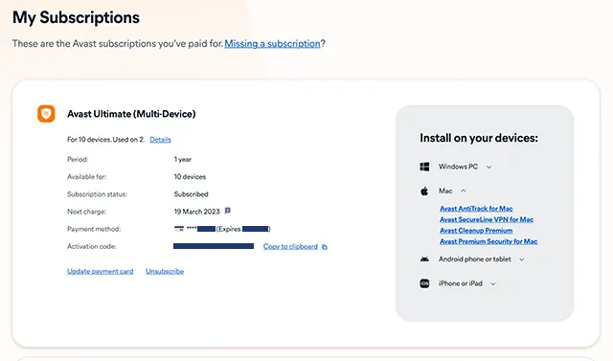
Task: Click the Install on your devices heading
Action: [x=479, y=138]
